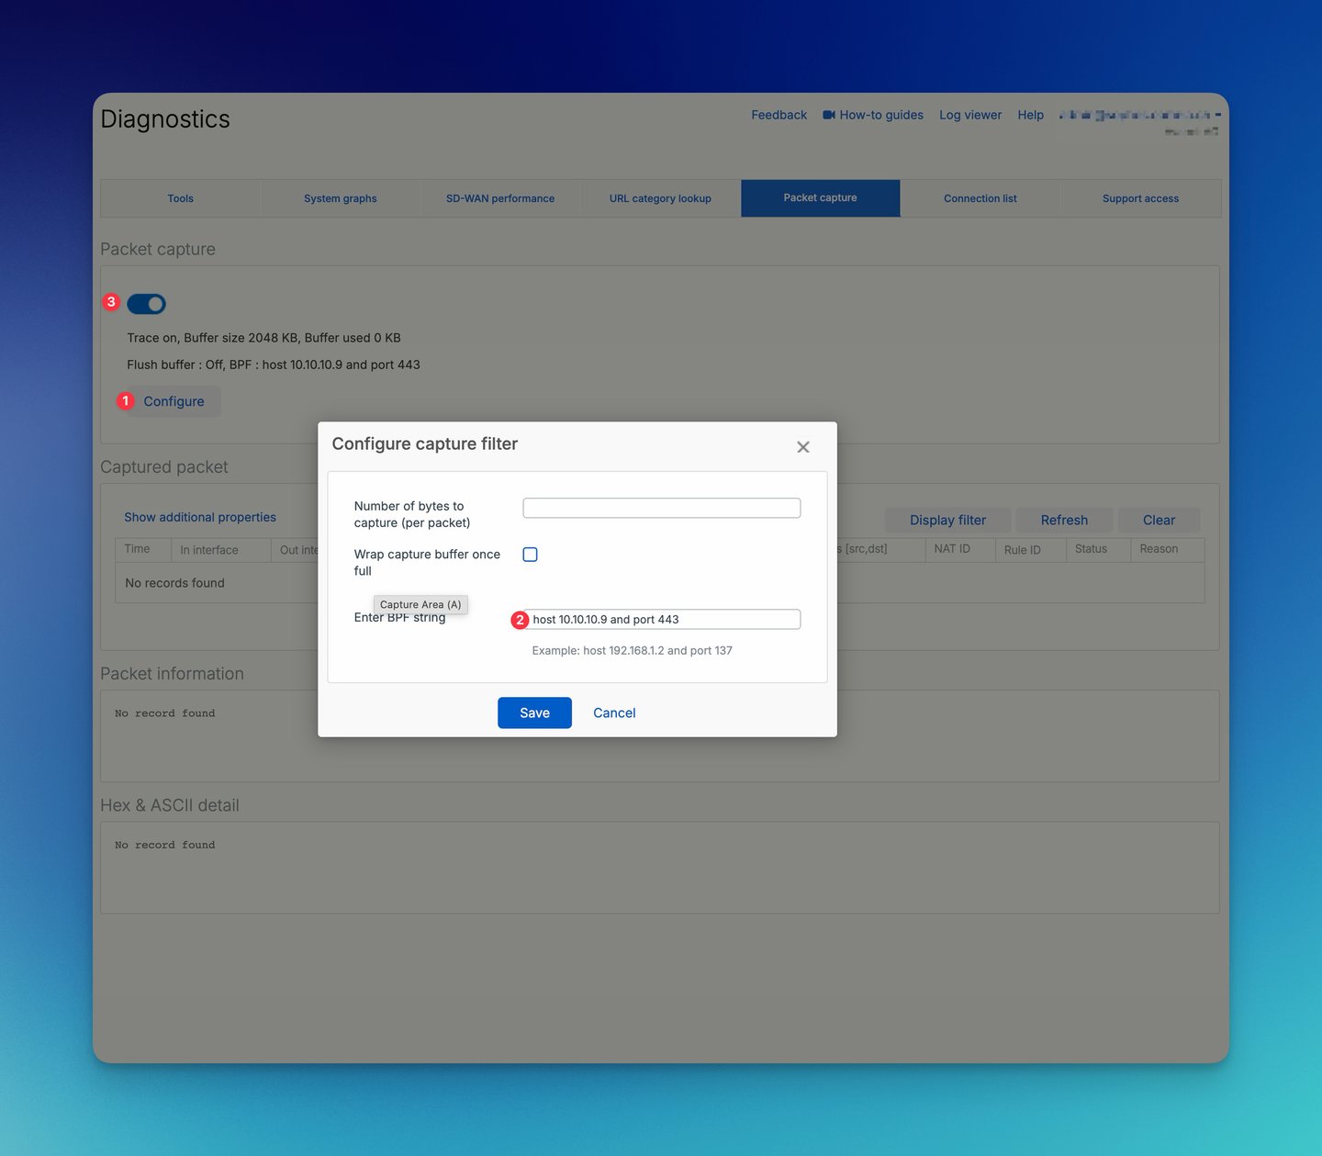1322x1156 pixels.
Task: Switch to the Tools tab
Action: (180, 198)
